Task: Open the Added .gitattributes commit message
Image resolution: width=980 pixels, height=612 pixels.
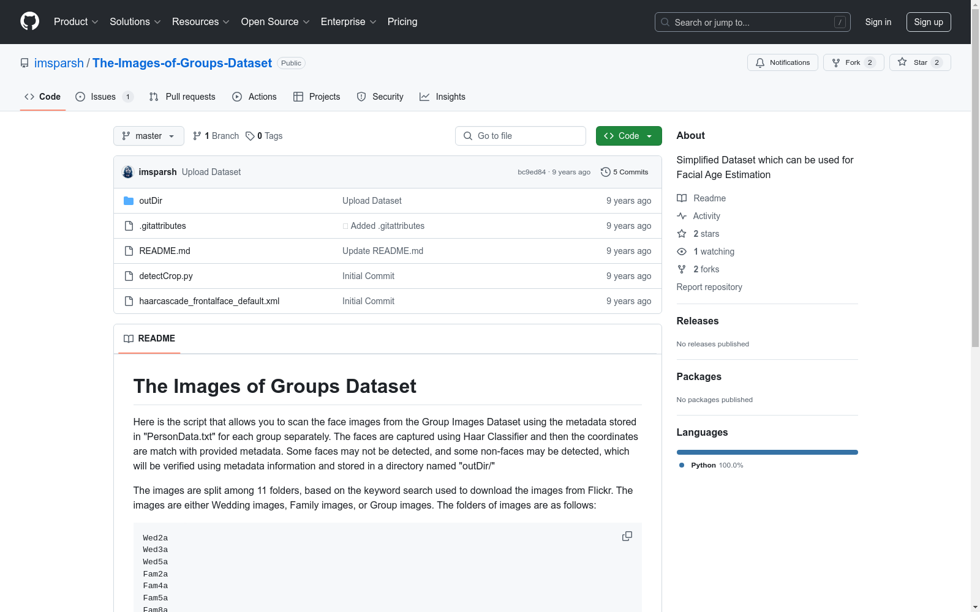Action: pos(383,226)
